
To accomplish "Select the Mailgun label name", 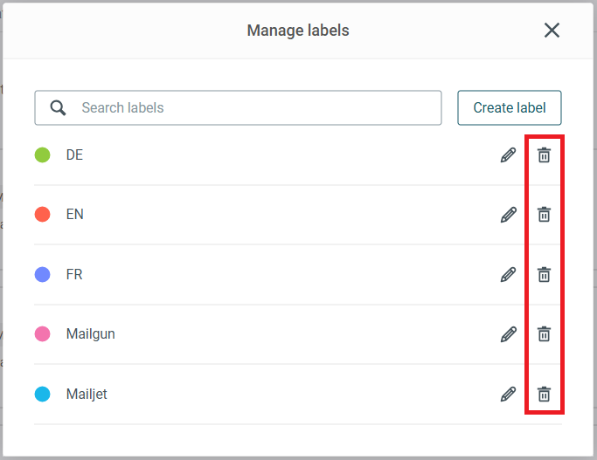I will pyautogui.click(x=91, y=333).
